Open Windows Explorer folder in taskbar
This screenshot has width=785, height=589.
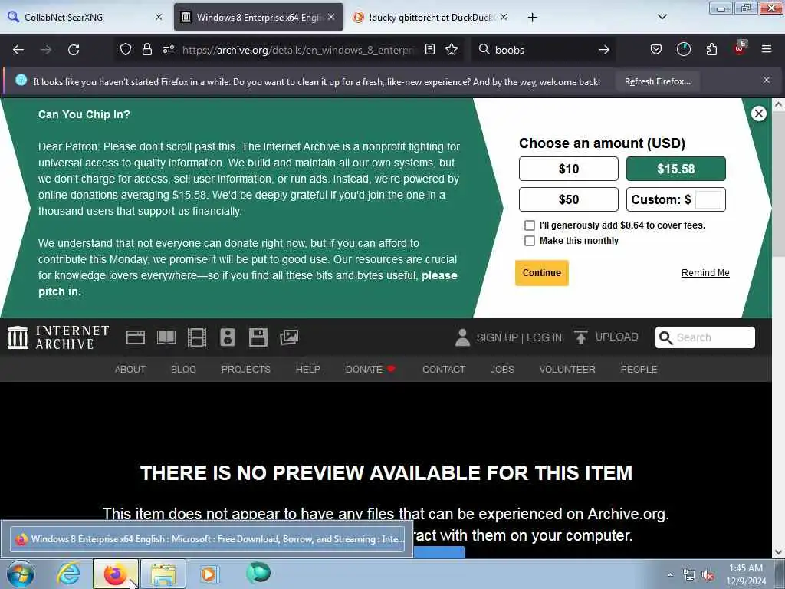(x=163, y=574)
